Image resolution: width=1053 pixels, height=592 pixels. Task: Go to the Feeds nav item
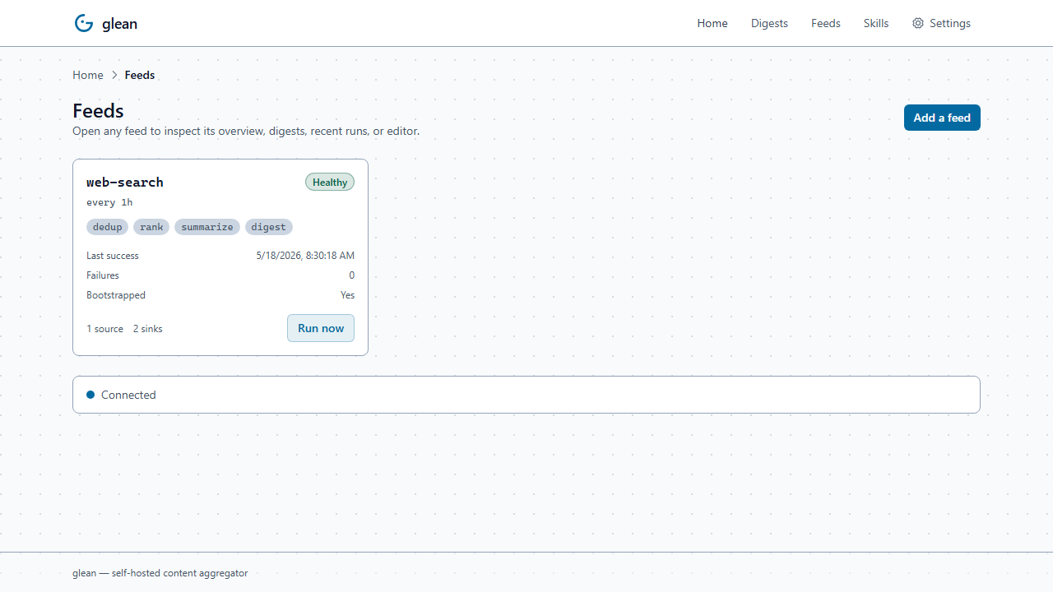pos(826,23)
